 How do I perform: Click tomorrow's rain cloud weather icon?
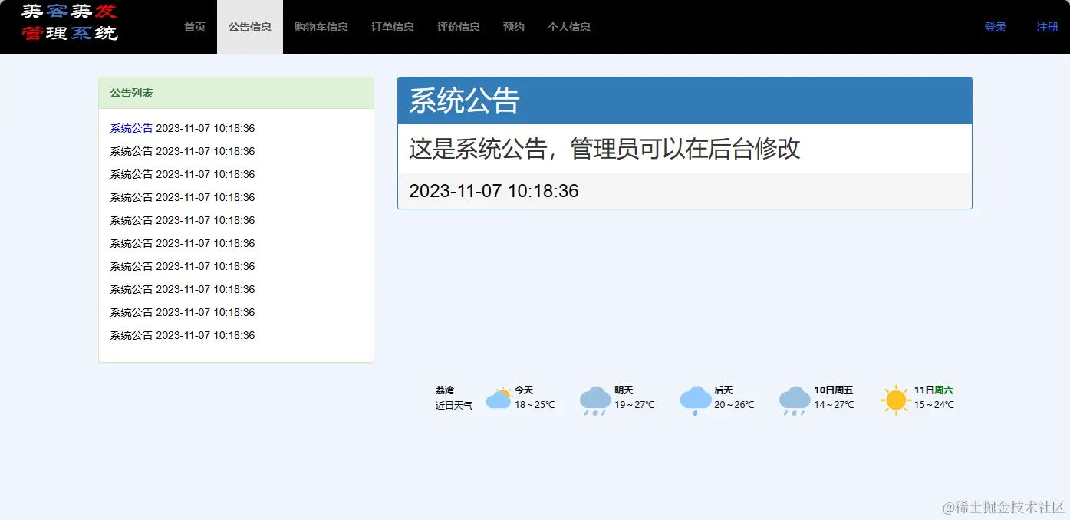pyautogui.click(x=596, y=400)
